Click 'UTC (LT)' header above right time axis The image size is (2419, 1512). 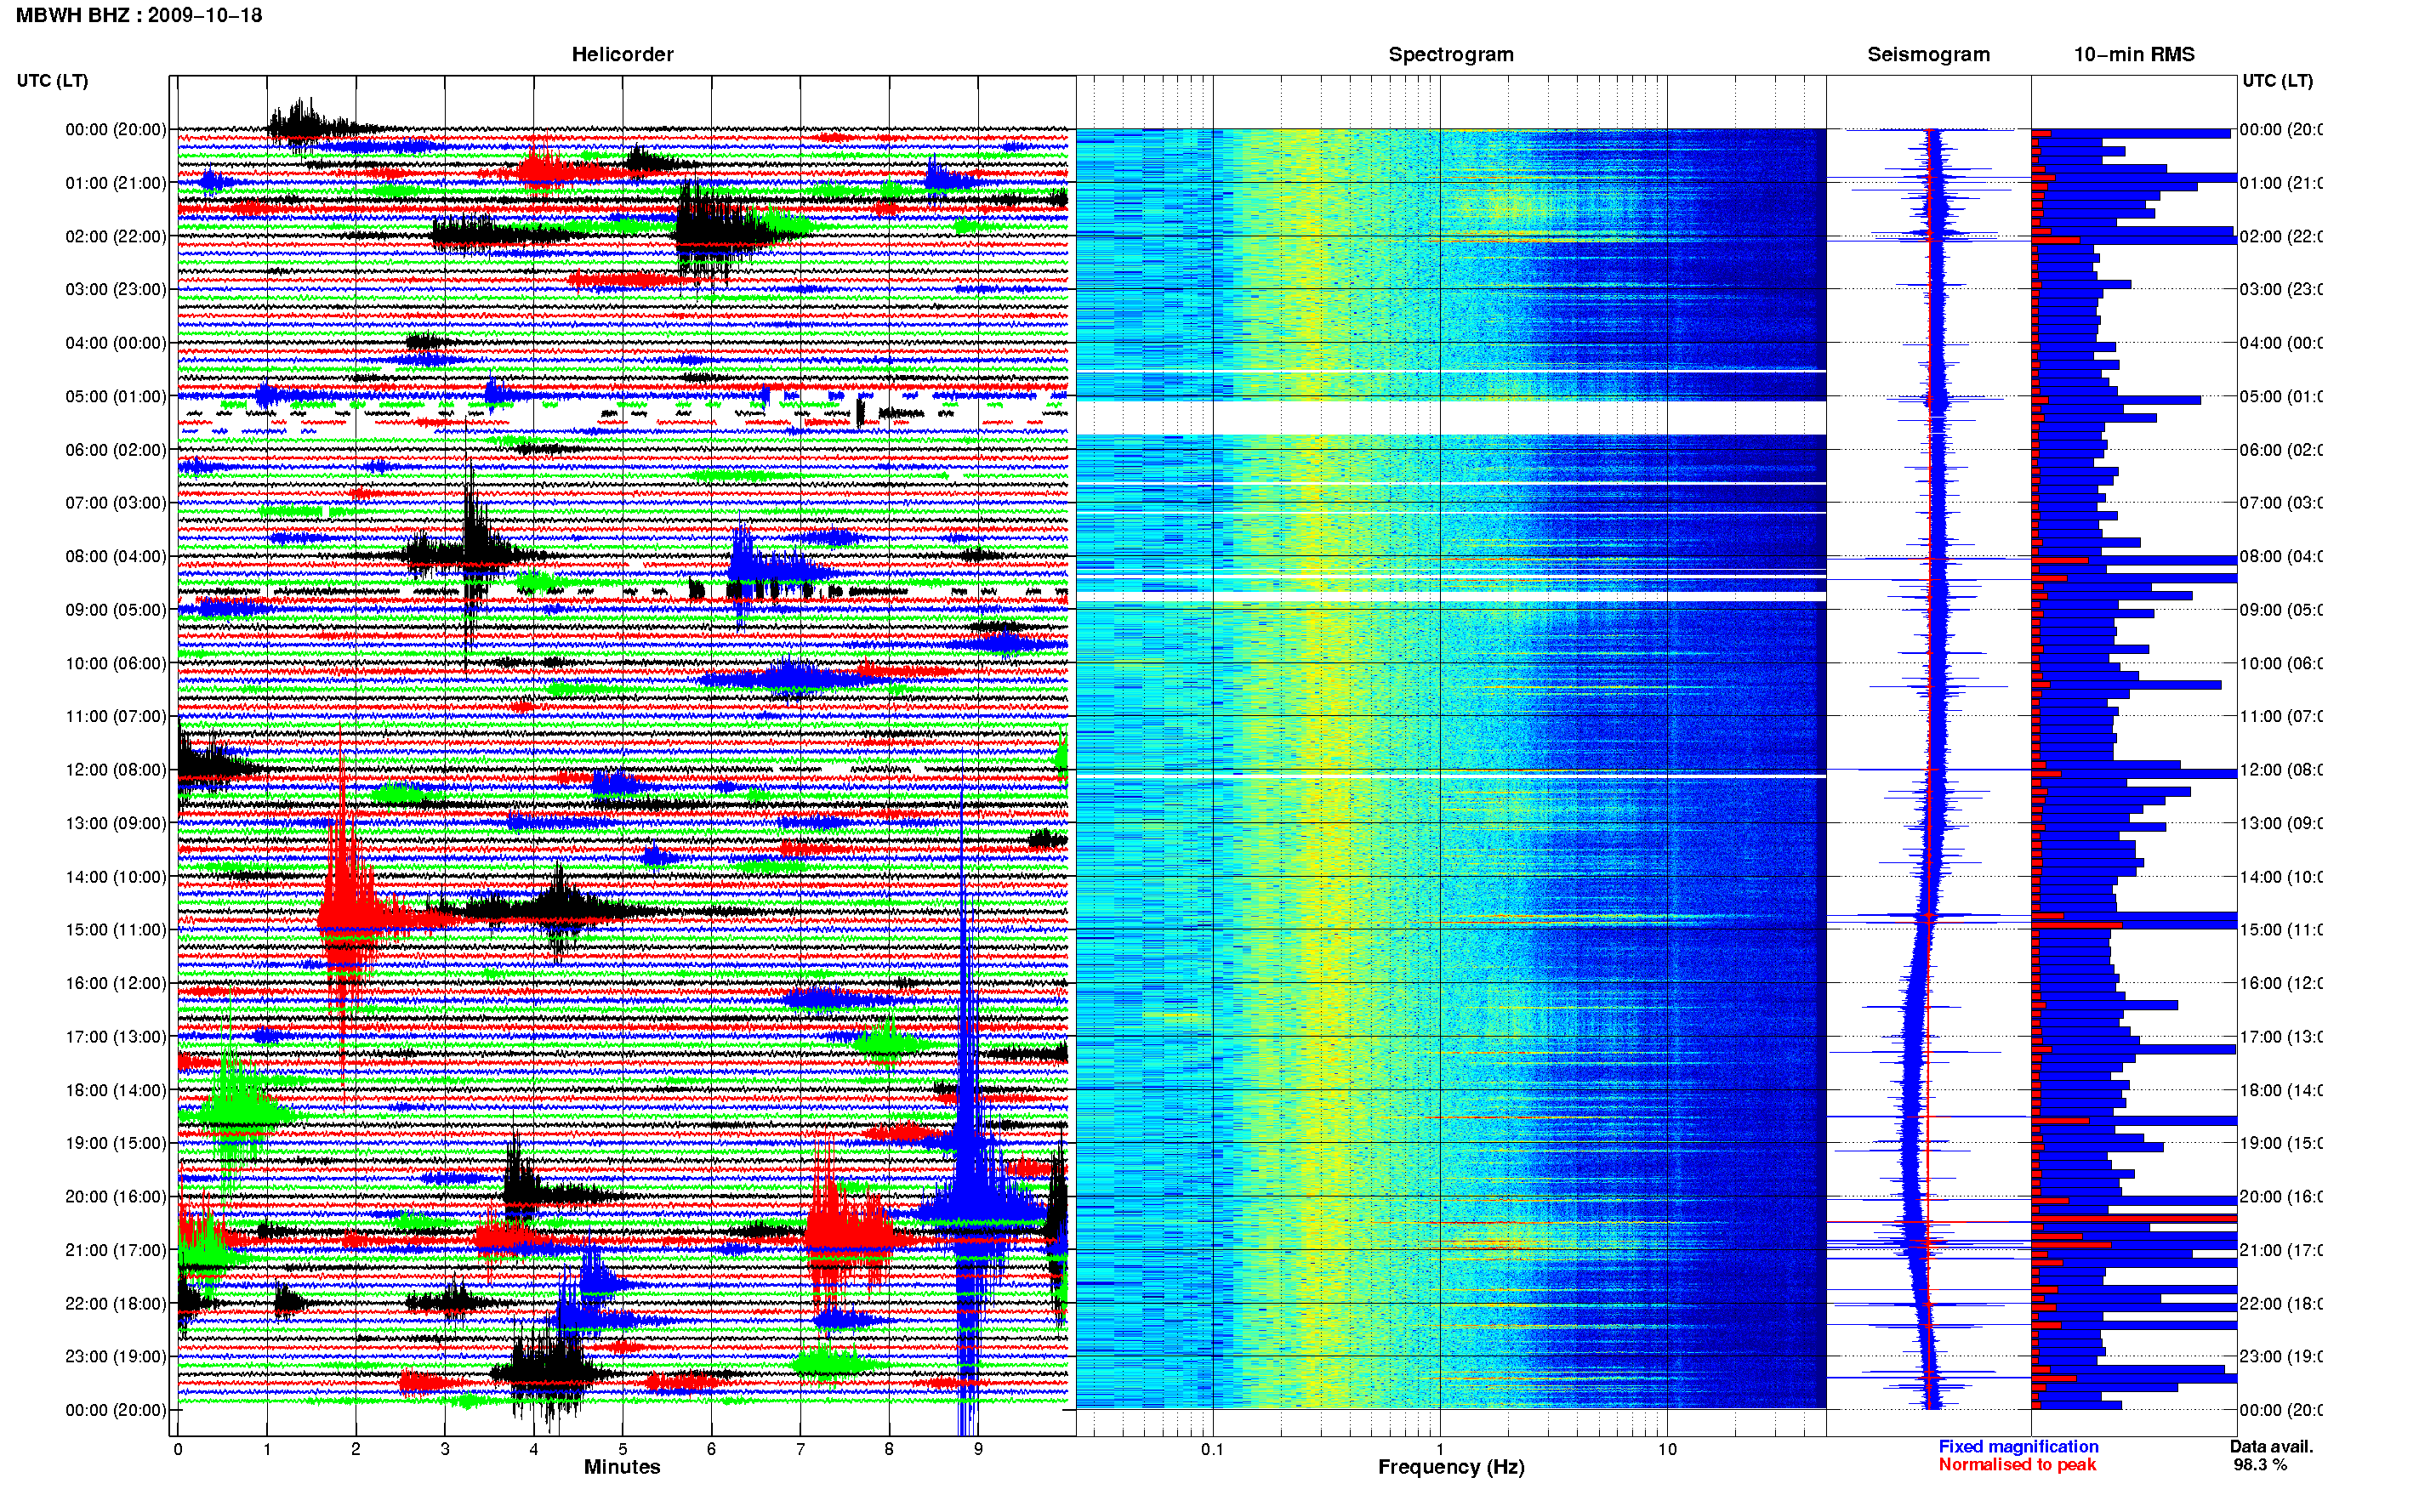click(2277, 80)
